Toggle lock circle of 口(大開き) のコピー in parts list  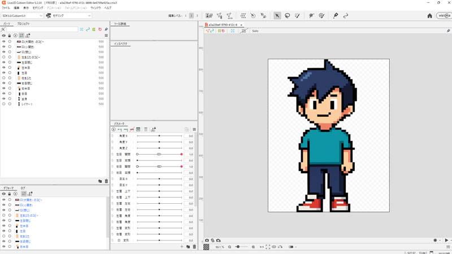coord(10,42)
